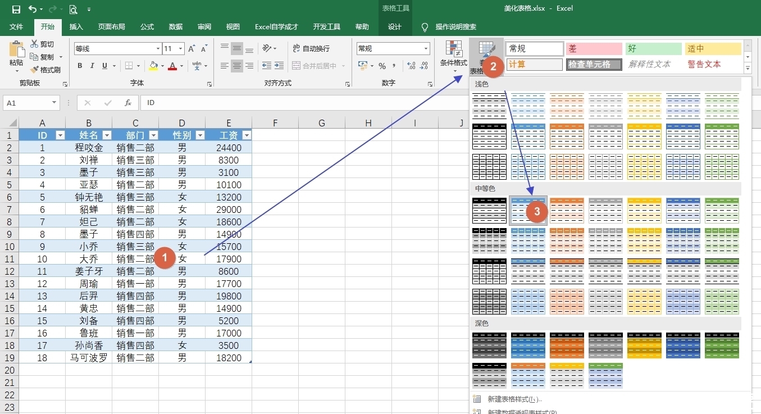Toggle bold formatting

tap(79, 66)
